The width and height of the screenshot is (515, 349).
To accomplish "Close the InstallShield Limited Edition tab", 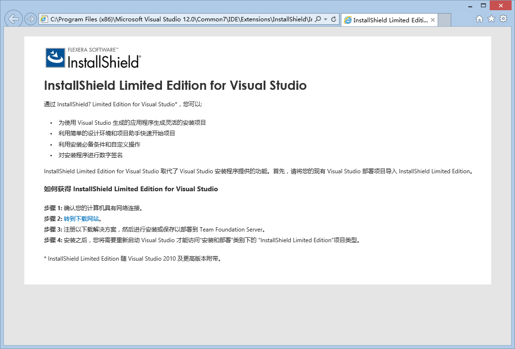I will pos(433,20).
